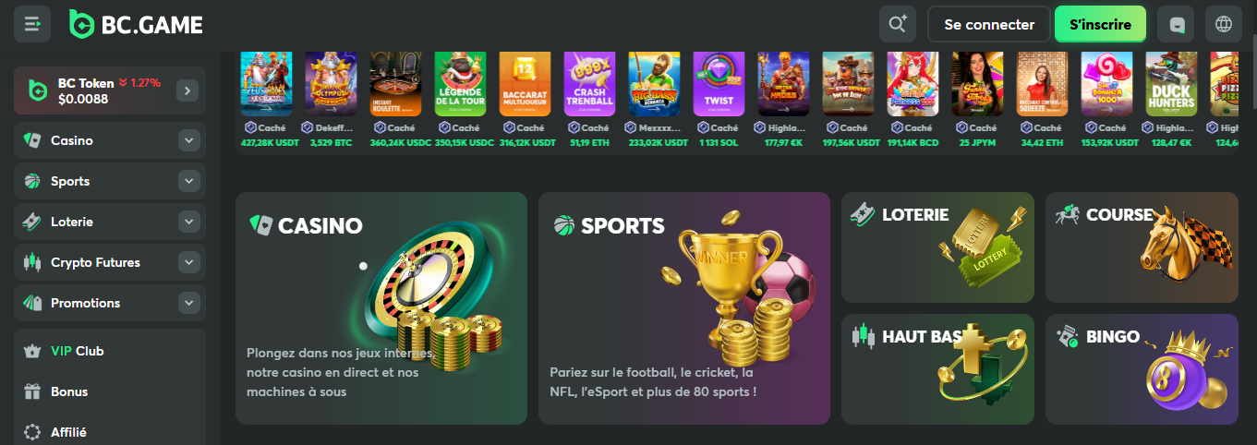The width and height of the screenshot is (1257, 445).
Task: Expand the Sports sidebar chevron
Action: (188, 181)
